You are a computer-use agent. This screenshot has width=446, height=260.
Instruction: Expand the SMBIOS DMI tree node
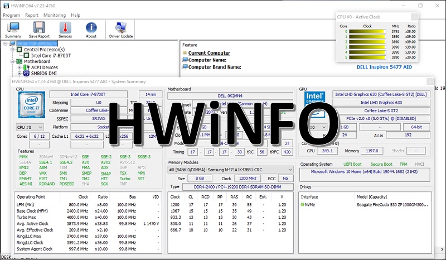20,74
